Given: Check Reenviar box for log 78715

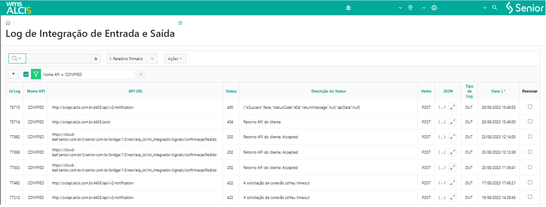Looking at the screenshot, I should tap(530, 107).
